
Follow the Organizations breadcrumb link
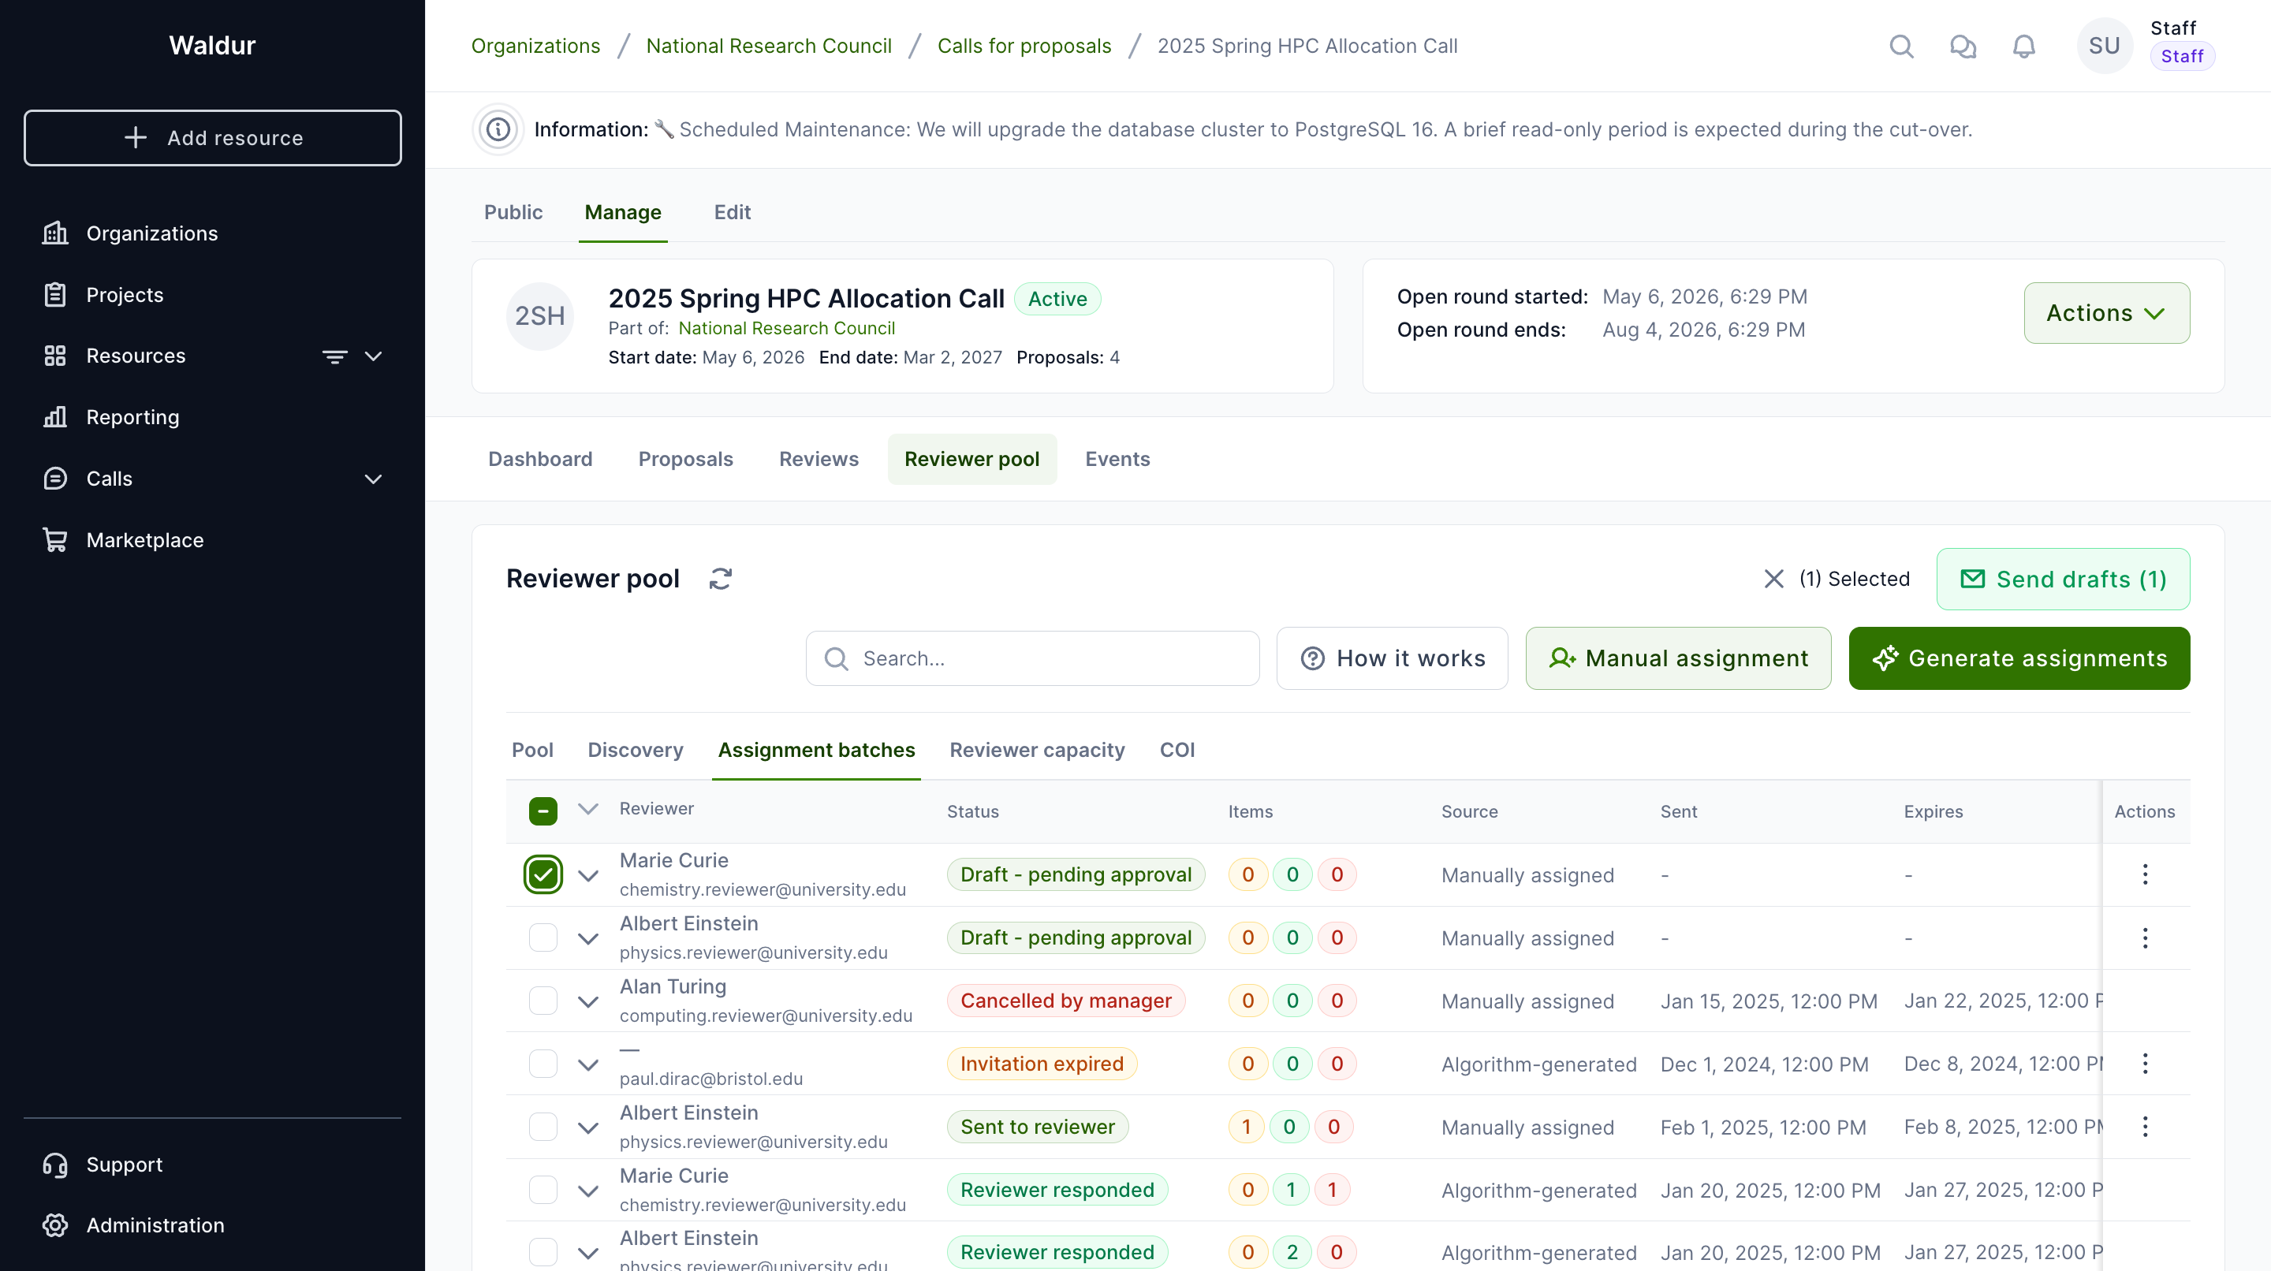pyautogui.click(x=535, y=46)
